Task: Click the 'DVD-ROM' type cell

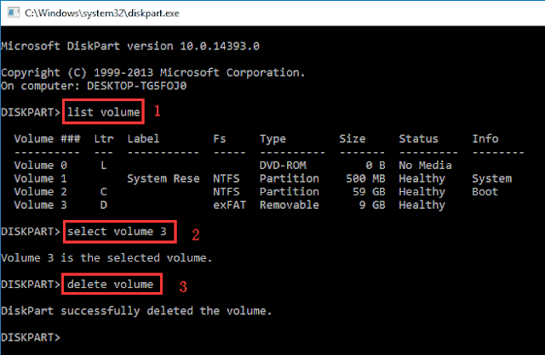Action: coord(283,165)
